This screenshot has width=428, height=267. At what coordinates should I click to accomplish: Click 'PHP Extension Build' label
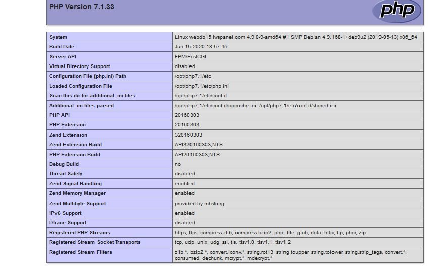74,154
